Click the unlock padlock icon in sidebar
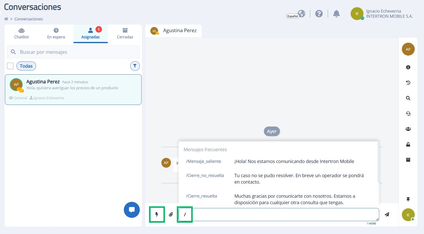This screenshot has width=424, height=234. 408,145
